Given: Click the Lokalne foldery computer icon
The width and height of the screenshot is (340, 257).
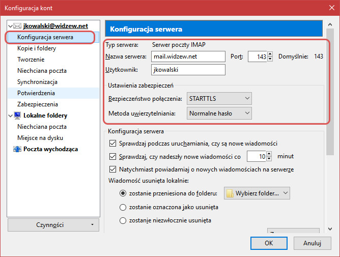Looking at the screenshot, I should pos(17,116).
